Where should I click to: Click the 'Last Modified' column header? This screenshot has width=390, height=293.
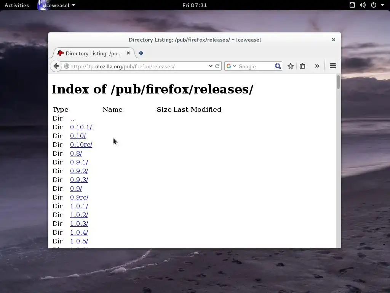[x=197, y=109]
